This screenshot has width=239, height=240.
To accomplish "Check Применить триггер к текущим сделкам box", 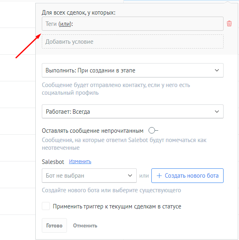I will 46,206.
